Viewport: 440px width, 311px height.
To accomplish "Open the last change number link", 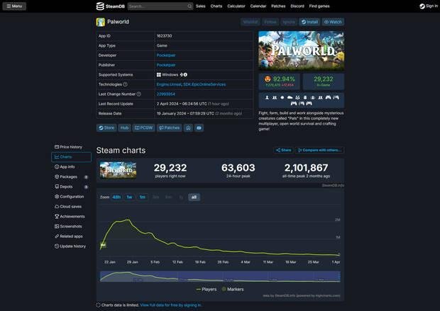I will pyautogui.click(x=166, y=94).
